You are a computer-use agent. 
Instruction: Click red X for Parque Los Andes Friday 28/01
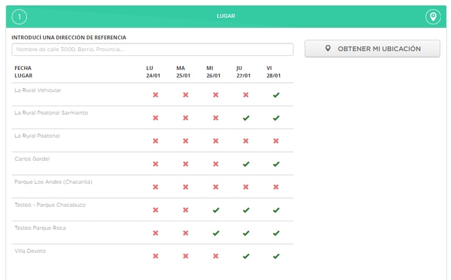276,187
